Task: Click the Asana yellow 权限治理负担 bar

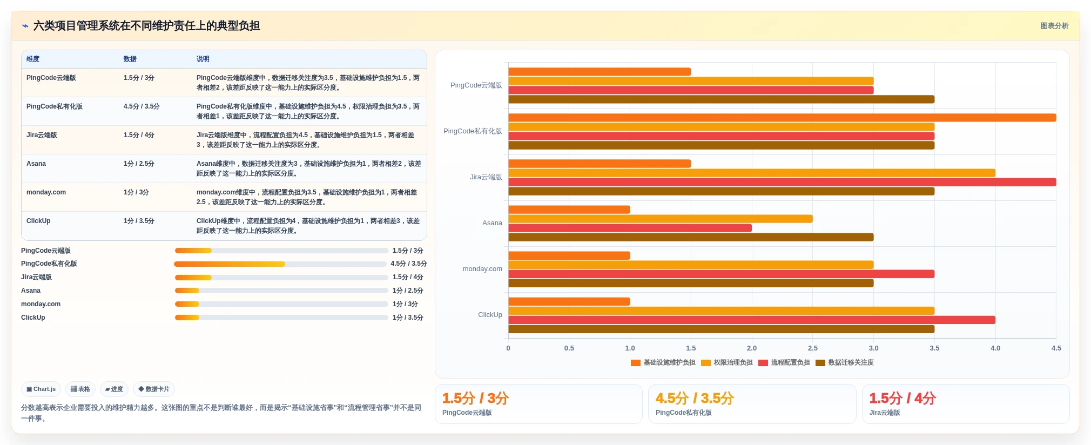Action: 661,219
